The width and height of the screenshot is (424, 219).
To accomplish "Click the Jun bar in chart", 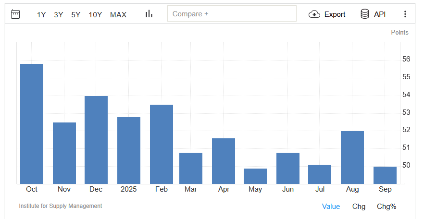I will (x=288, y=169).
